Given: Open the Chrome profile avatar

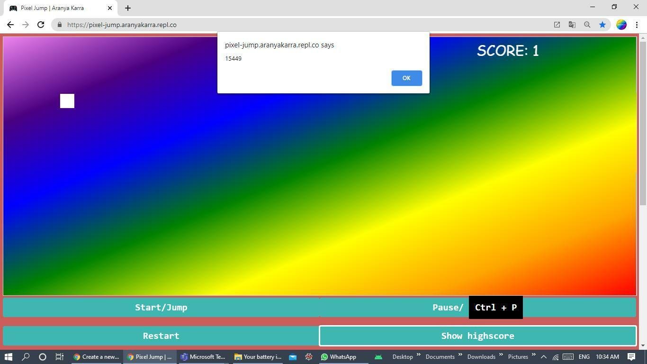Looking at the screenshot, I should point(621,25).
